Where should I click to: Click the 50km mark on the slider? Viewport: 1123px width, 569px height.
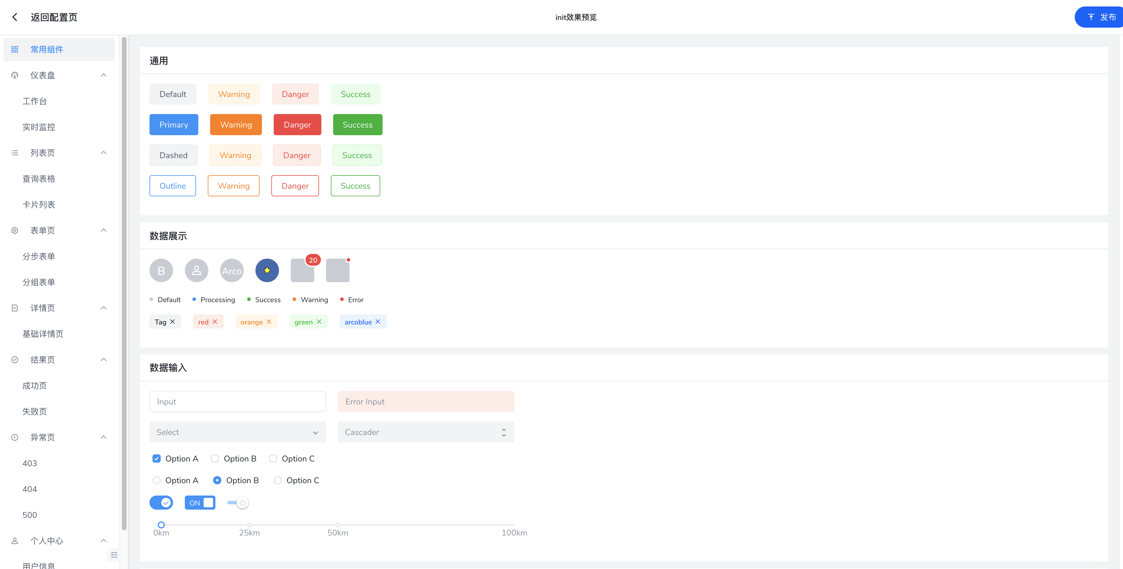338,525
